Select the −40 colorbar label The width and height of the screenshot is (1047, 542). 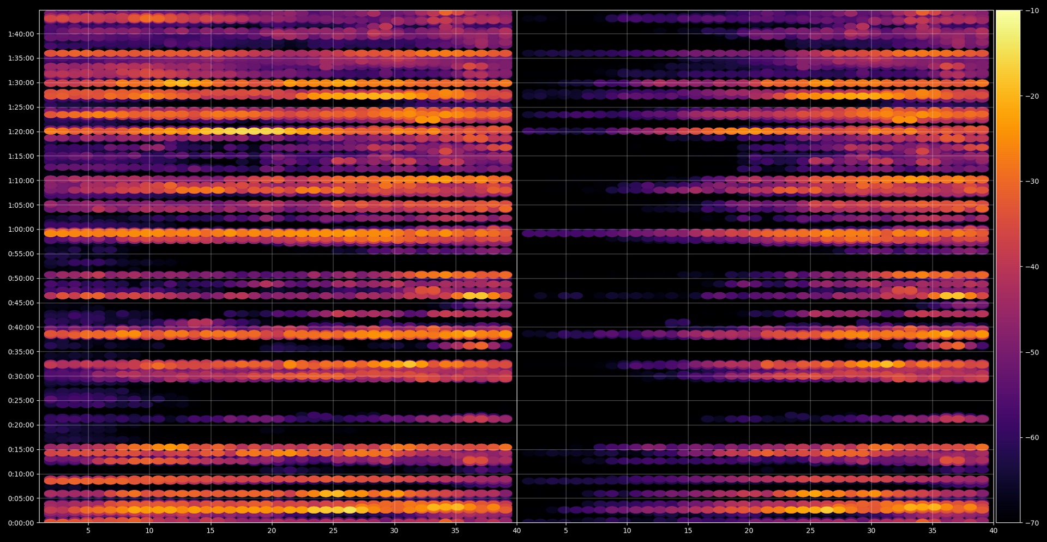point(1032,267)
